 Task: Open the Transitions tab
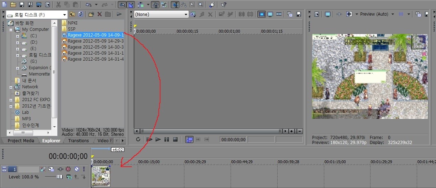(x=78, y=140)
